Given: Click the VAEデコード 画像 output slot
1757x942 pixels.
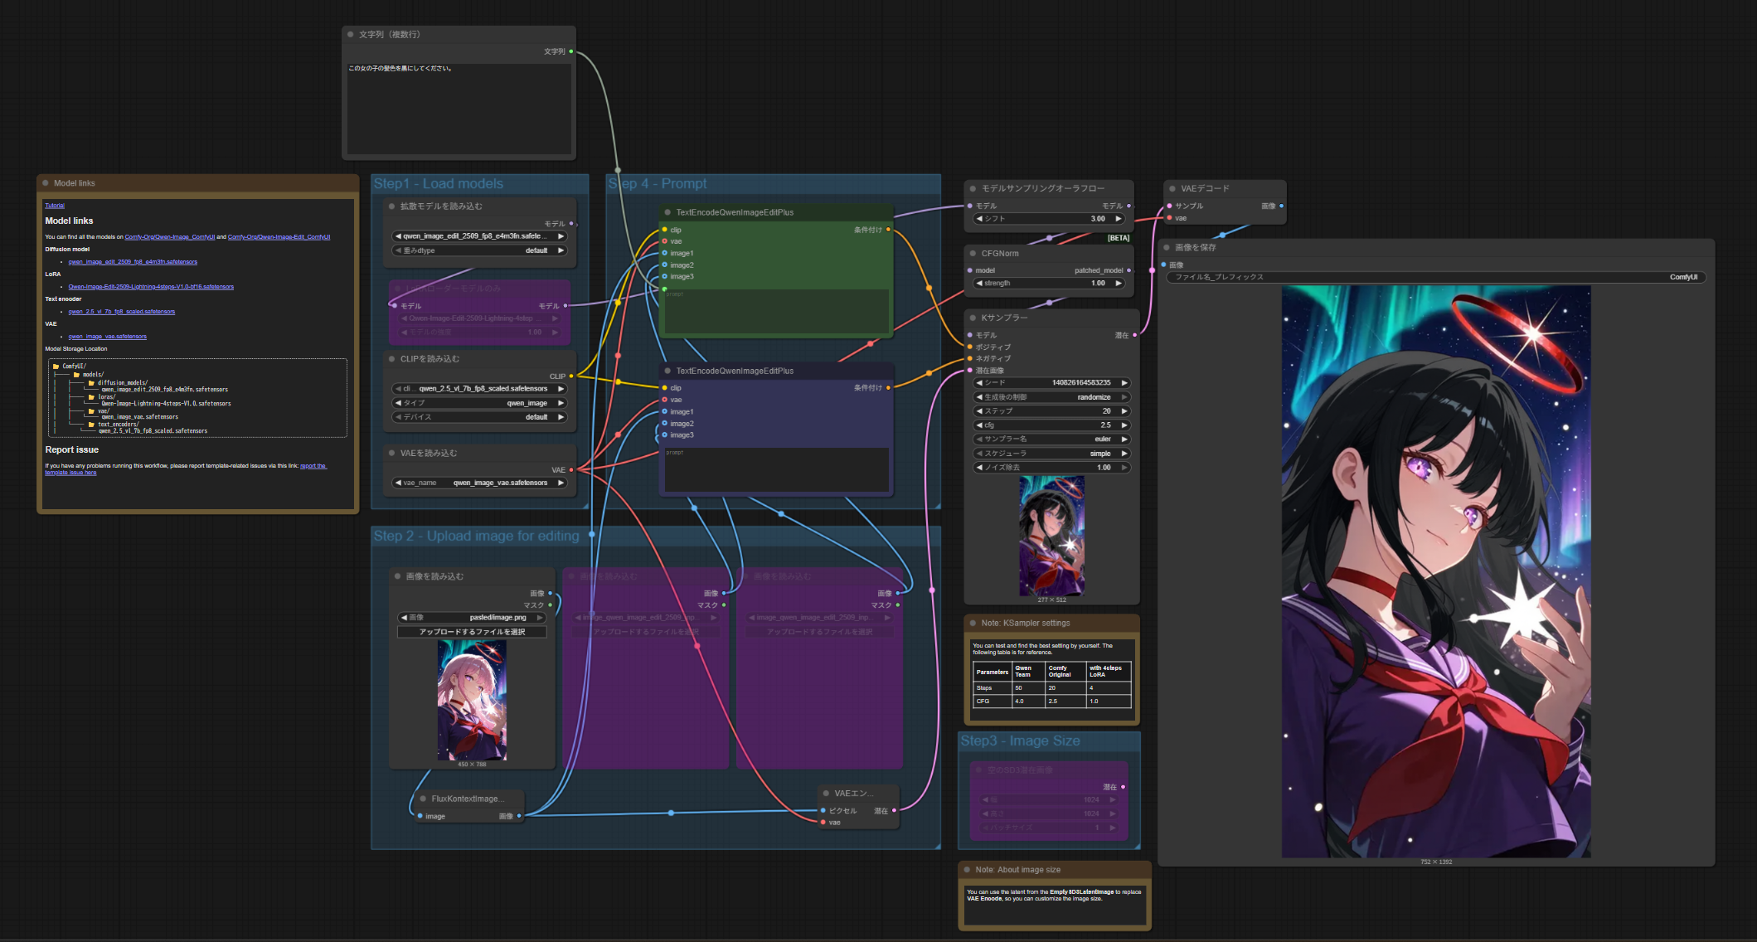Looking at the screenshot, I should click(1281, 206).
